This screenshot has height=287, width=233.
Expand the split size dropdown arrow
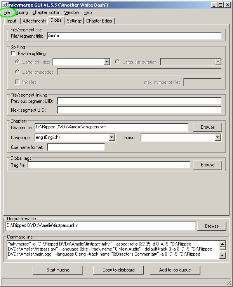click(106, 62)
